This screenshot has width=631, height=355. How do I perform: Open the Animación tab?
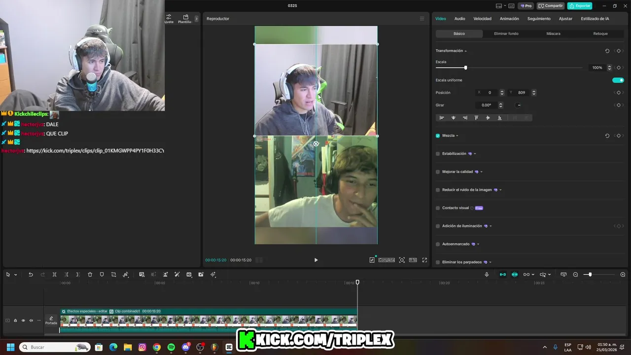pyautogui.click(x=509, y=19)
